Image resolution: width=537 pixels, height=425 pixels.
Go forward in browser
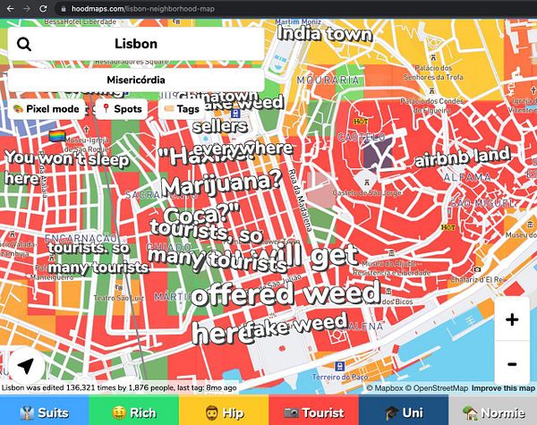click(x=27, y=9)
